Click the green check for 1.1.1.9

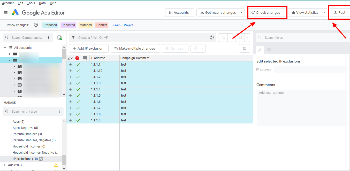point(78,120)
